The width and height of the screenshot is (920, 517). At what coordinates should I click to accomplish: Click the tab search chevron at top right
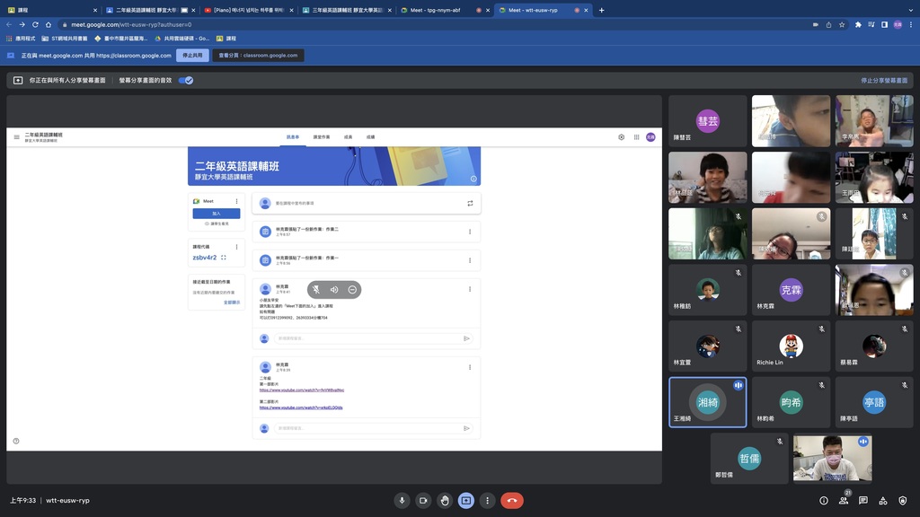(x=910, y=10)
